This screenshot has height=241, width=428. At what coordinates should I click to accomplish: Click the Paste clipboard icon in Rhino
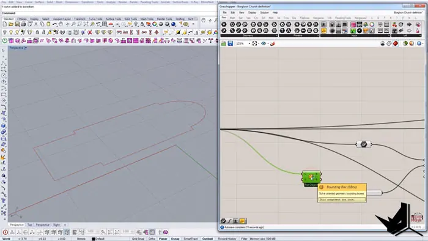click(x=48, y=24)
